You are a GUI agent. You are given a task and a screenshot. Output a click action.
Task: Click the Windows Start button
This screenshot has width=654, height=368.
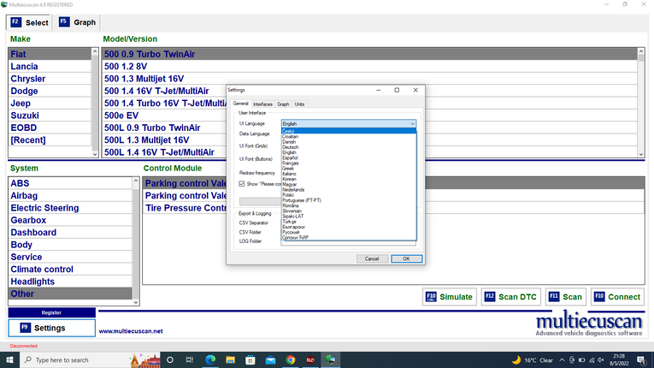pos(9,359)
